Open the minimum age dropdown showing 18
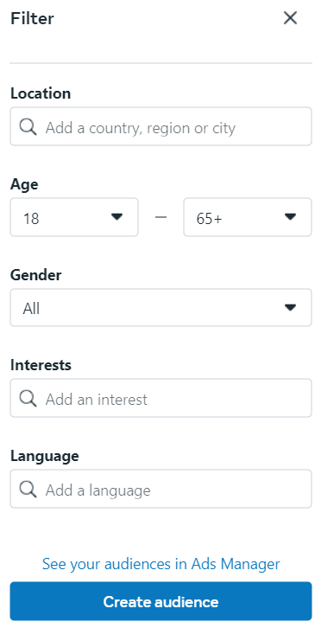The height and width of the screenshot is (628, 321). (74, 217)
